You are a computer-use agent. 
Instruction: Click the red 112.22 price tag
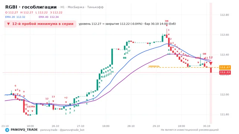(x=225, y=72)
